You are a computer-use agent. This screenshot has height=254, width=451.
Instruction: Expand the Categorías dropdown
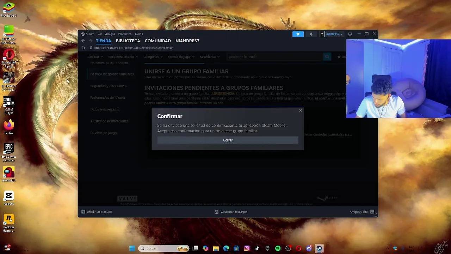click(x=153, y=57)
